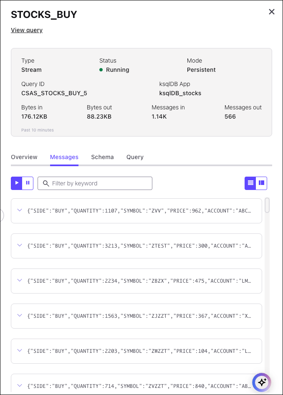Expand the ZJZZT symbol message

pyautogui.click(x=19, y=316)
